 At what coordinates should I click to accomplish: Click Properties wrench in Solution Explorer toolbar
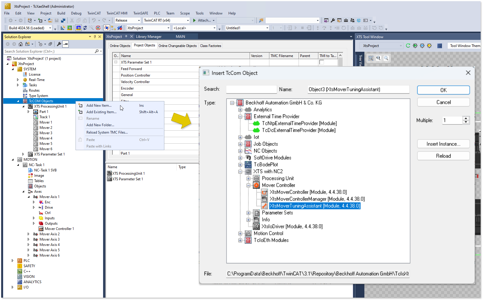tap(59, 44)
